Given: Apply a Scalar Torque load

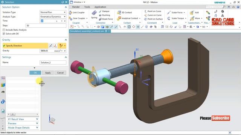Looking at the screenshot, I should click(x=175, y=18).
